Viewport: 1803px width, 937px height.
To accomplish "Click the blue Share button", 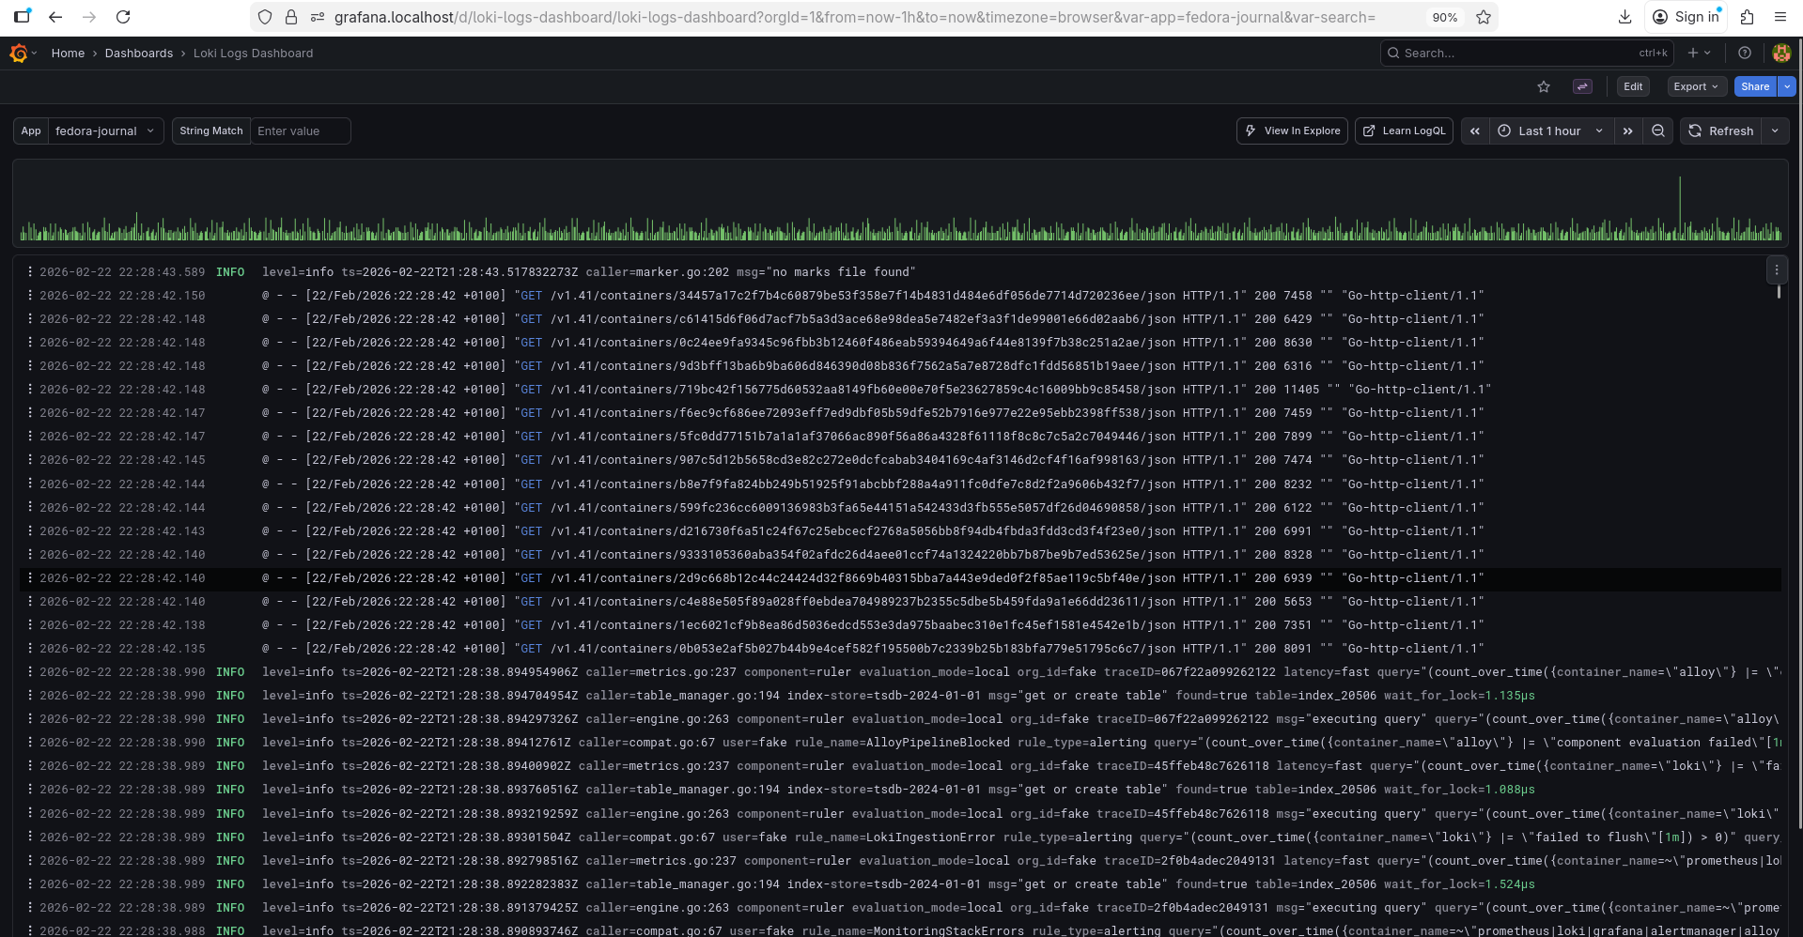I will point(1755,86).
